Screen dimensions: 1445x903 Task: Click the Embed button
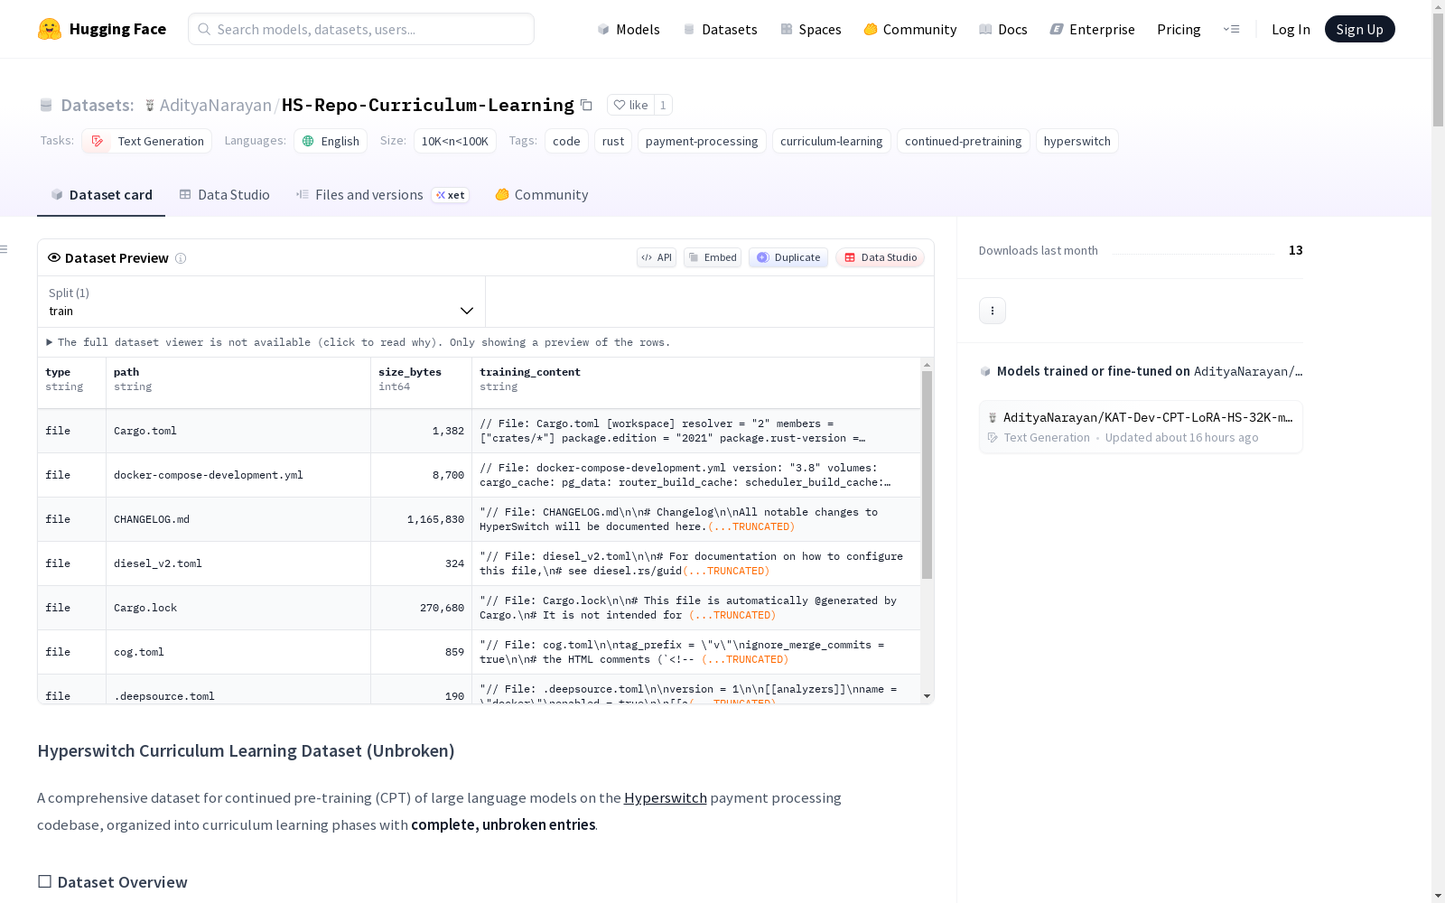click(713, 257)
